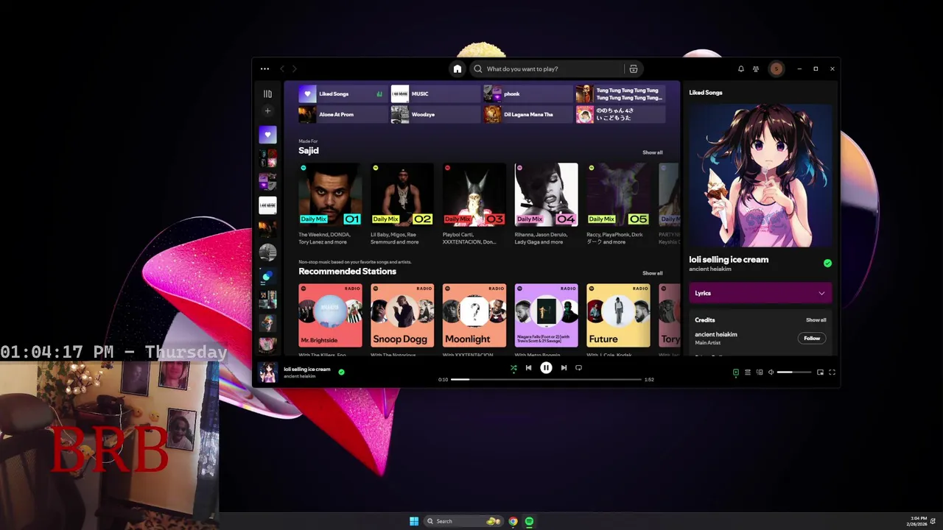Image resolution: width=943 pixels, height=530 pixels.
Task: Click the Spotify taskbar icon
Action: pyautogui.click(x=529, y=521)
